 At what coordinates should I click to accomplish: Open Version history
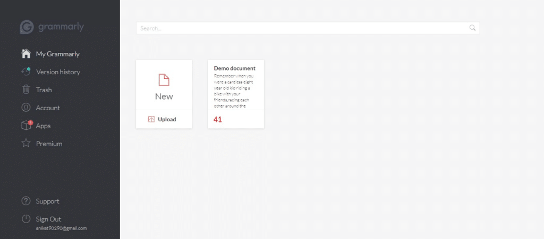(x=58, y=72)
